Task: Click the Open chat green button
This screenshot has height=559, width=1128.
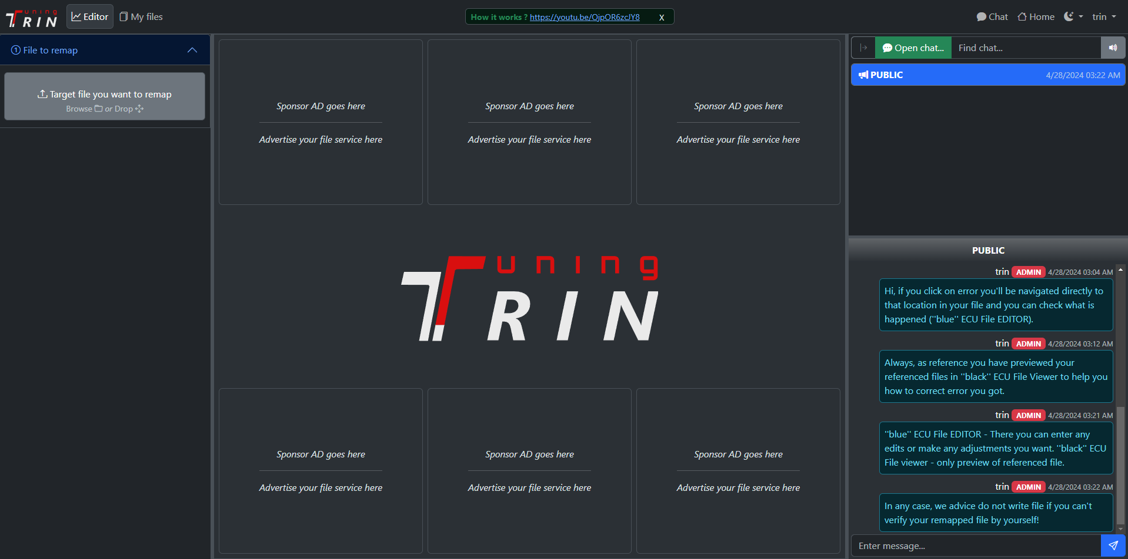Action: coord(913,48)
